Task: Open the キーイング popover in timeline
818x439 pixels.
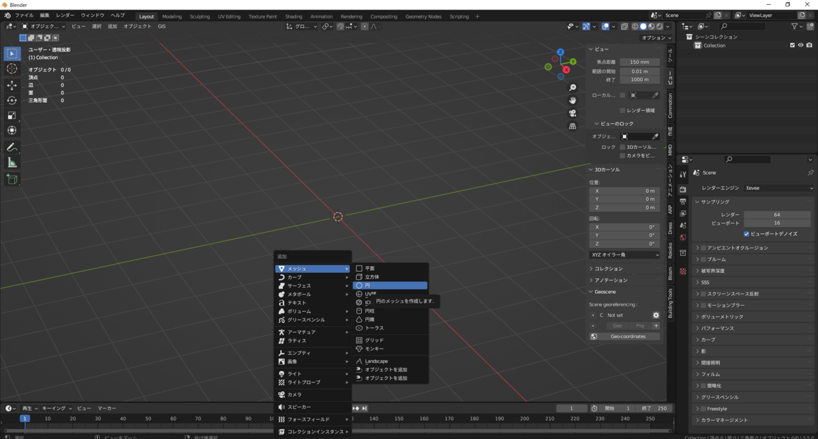Action: pos(56,408)
